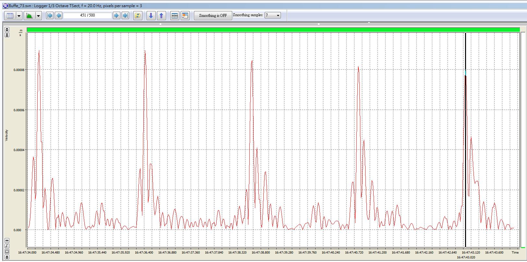Image resolution: width=527 pixels, height=262 pixels.
Task: Step to the next sample with the right arrow
Action: click(116, 16)
